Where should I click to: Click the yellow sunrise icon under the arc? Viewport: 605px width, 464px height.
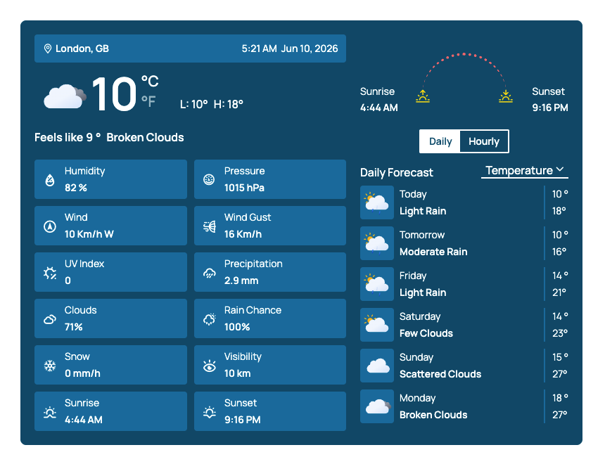pos(423,96)
